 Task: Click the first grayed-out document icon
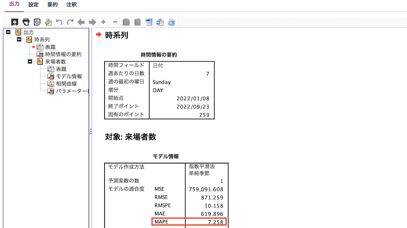pos(126,22)
